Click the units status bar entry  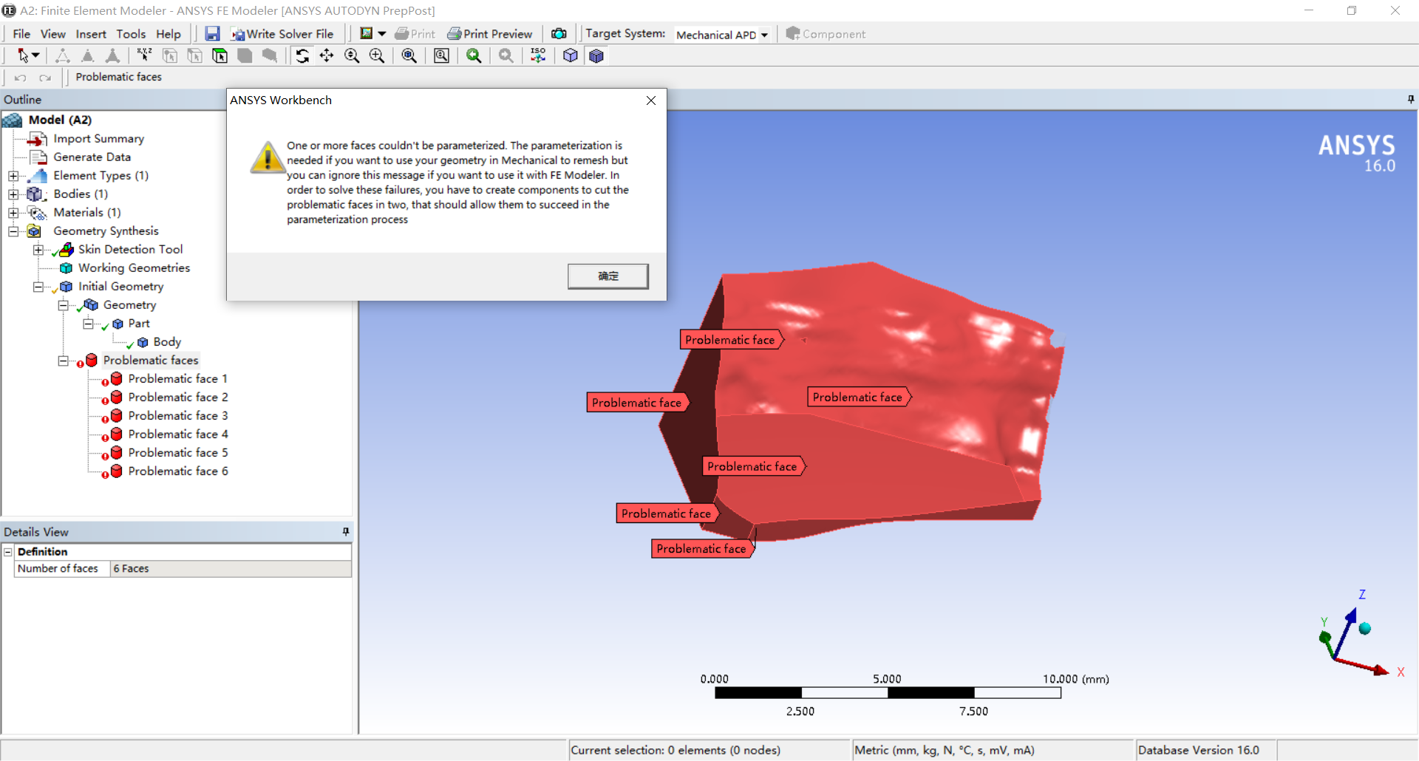click(944, 751)
